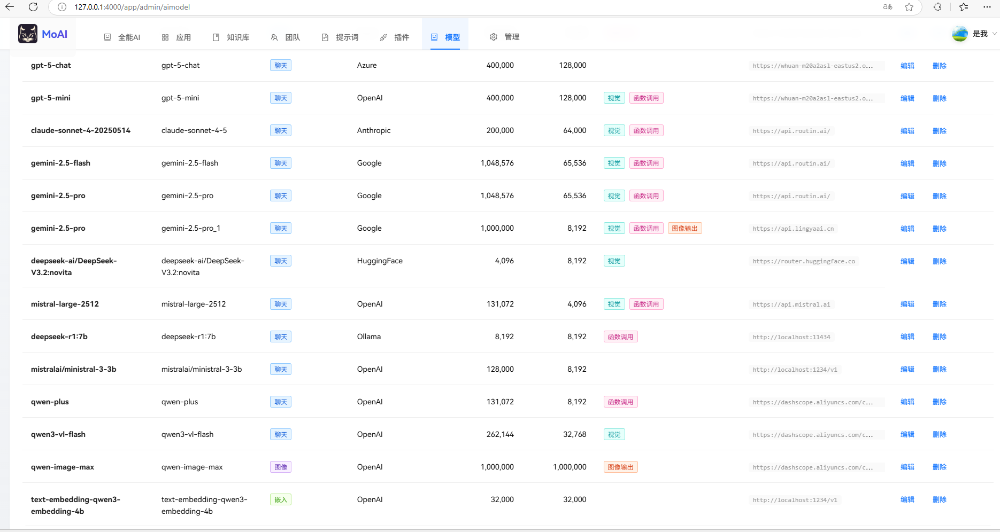The width and height of the screenshot is (1000, 532).
Task: Expand the user account dropdown arrow
Action: tap(994, 34)
